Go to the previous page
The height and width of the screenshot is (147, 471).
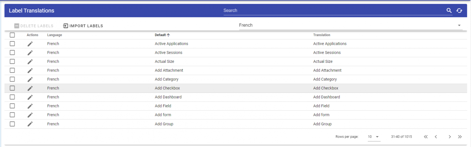click(436, 137)
